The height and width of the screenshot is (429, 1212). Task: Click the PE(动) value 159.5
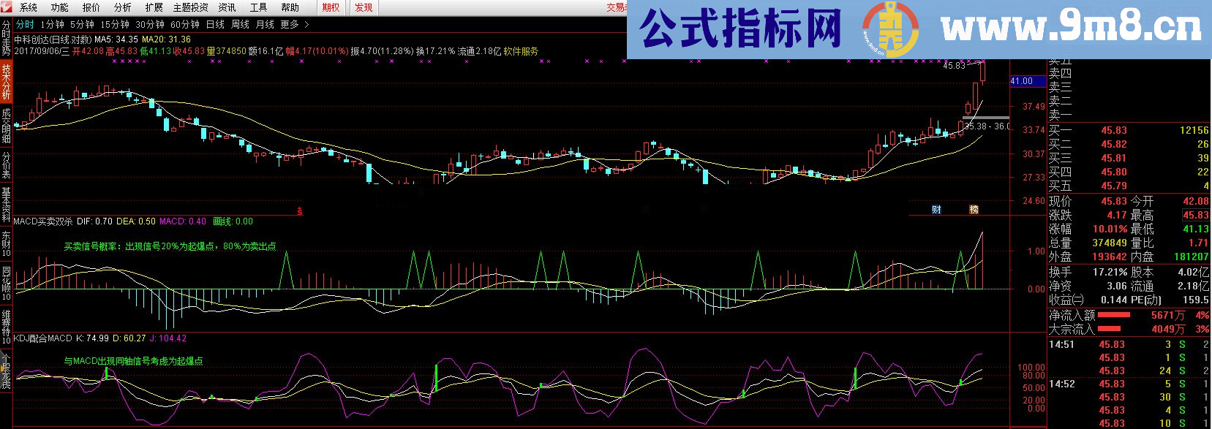tap(1196, 300)
